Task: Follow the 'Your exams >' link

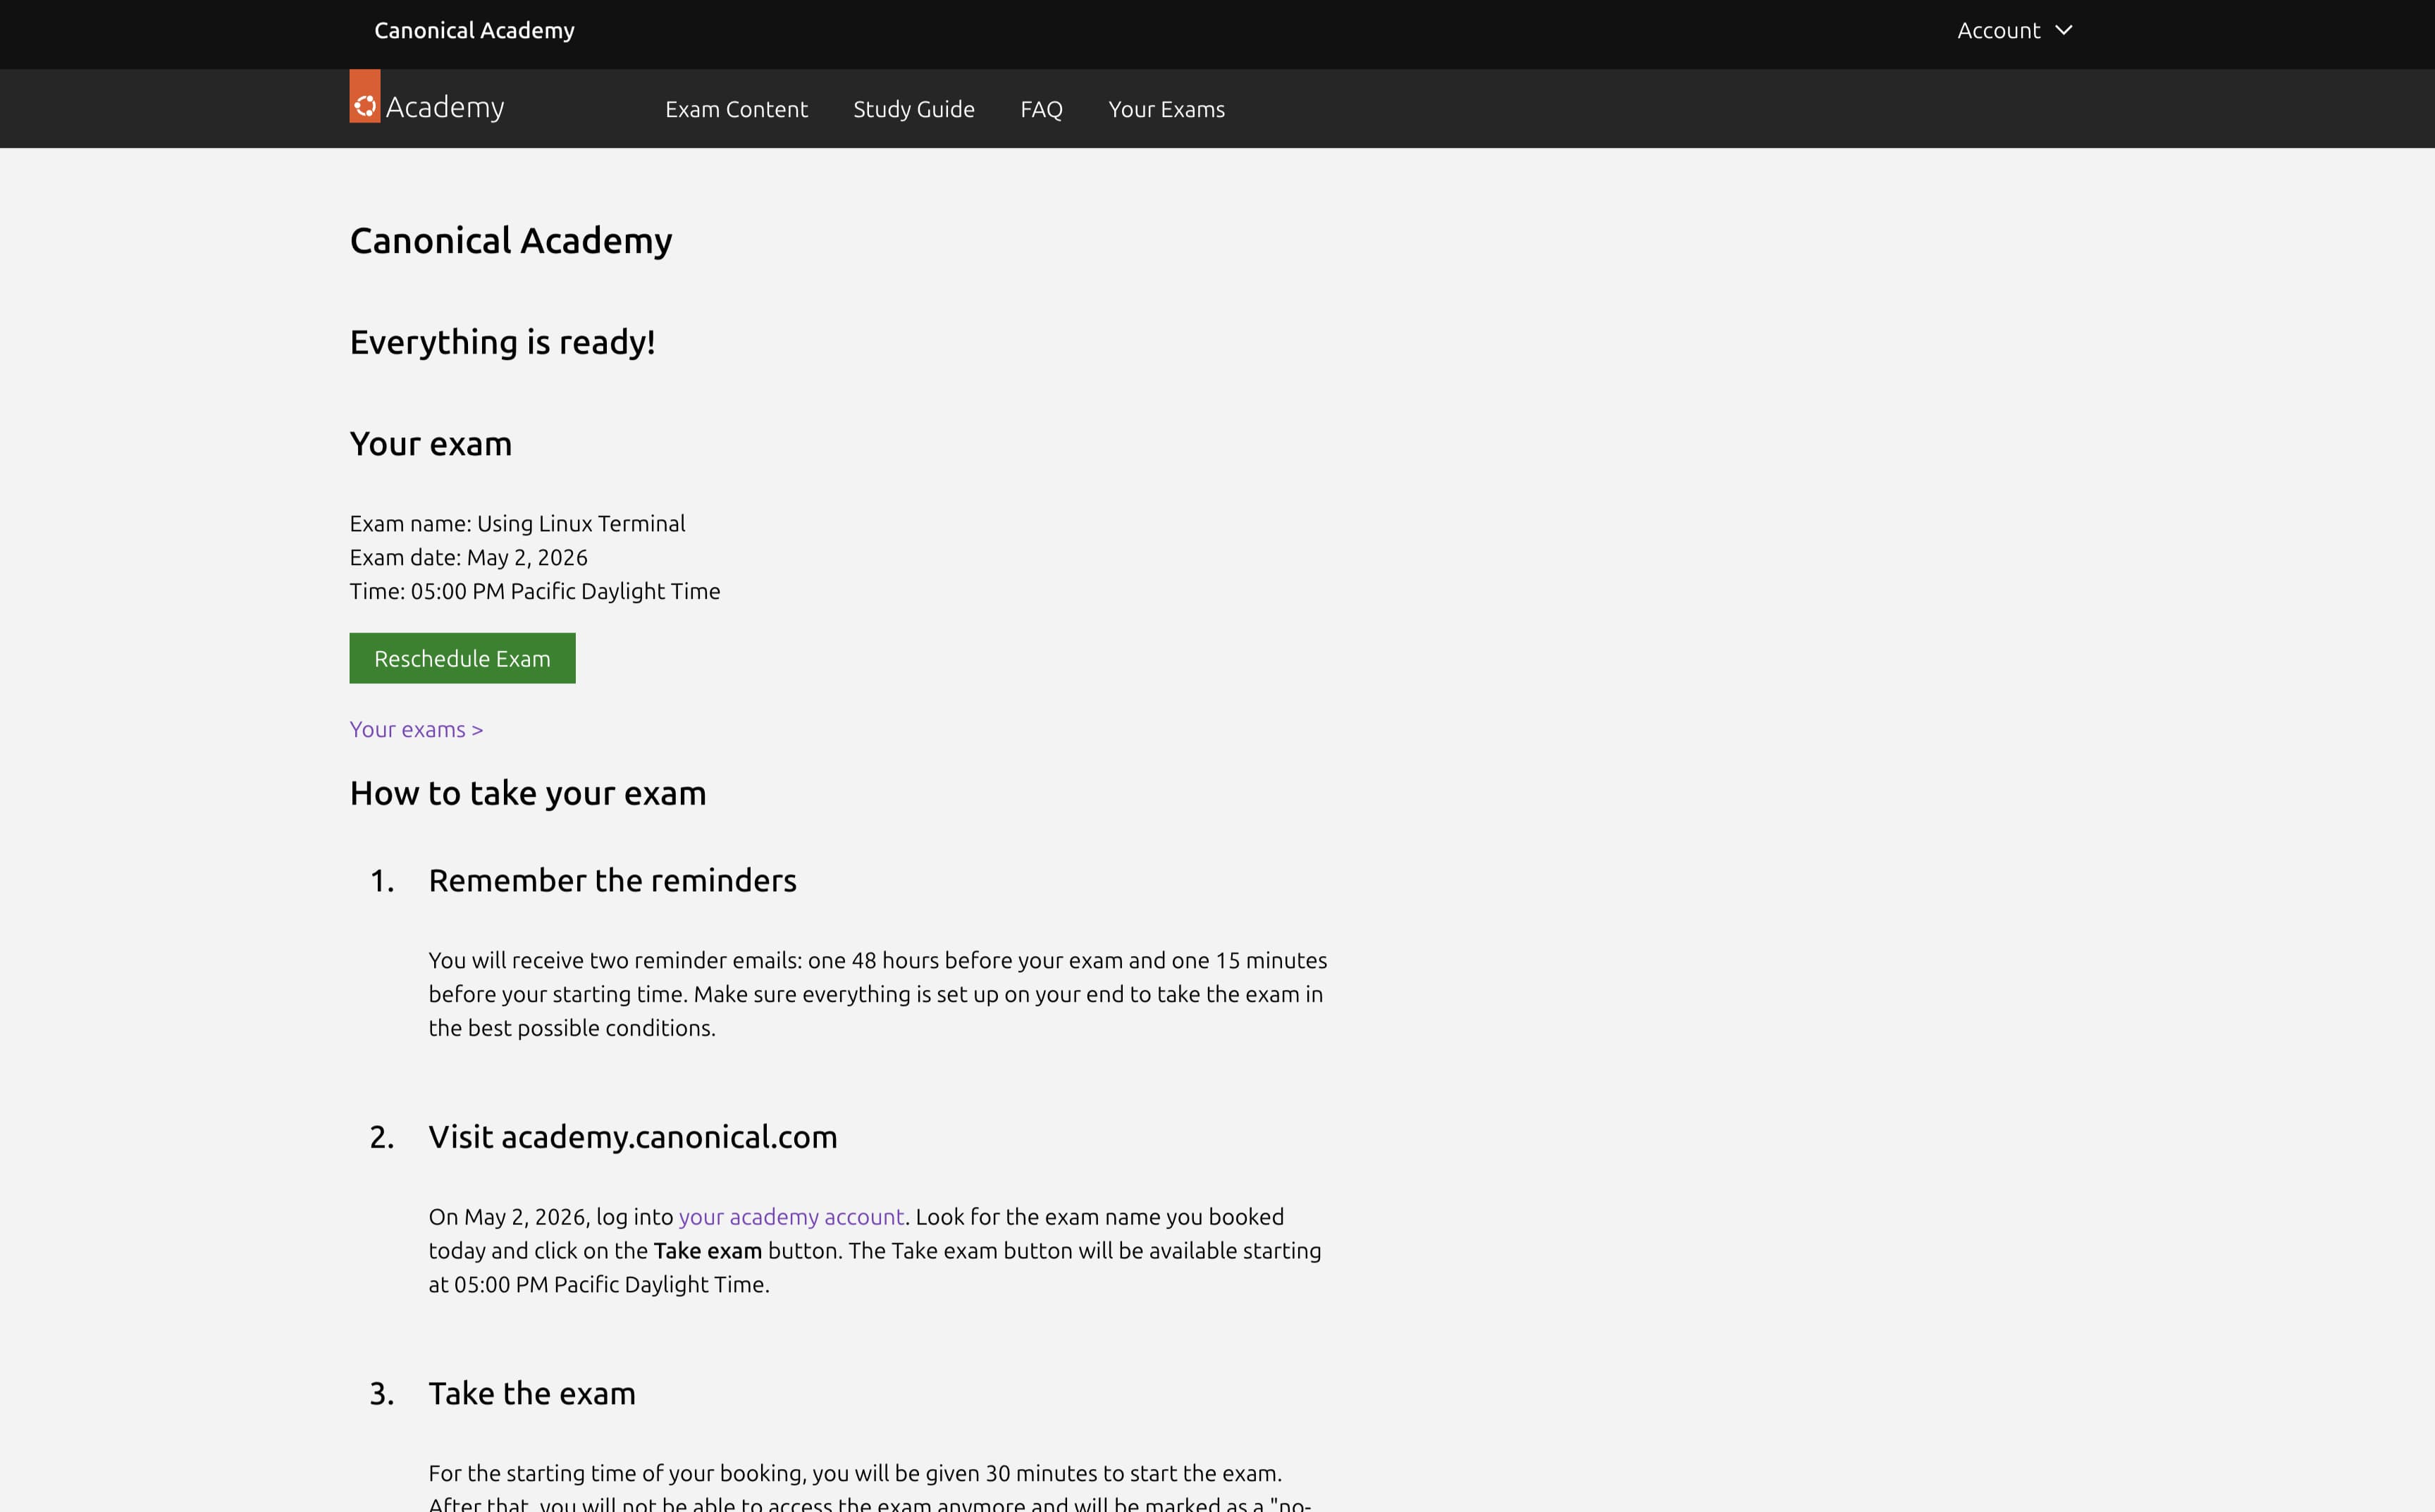Action: click(416, 729)
